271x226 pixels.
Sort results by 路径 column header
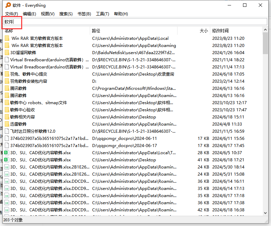133,31
